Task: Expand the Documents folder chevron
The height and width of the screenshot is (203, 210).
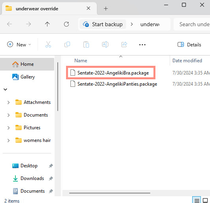Action: (x=8, y=115)
